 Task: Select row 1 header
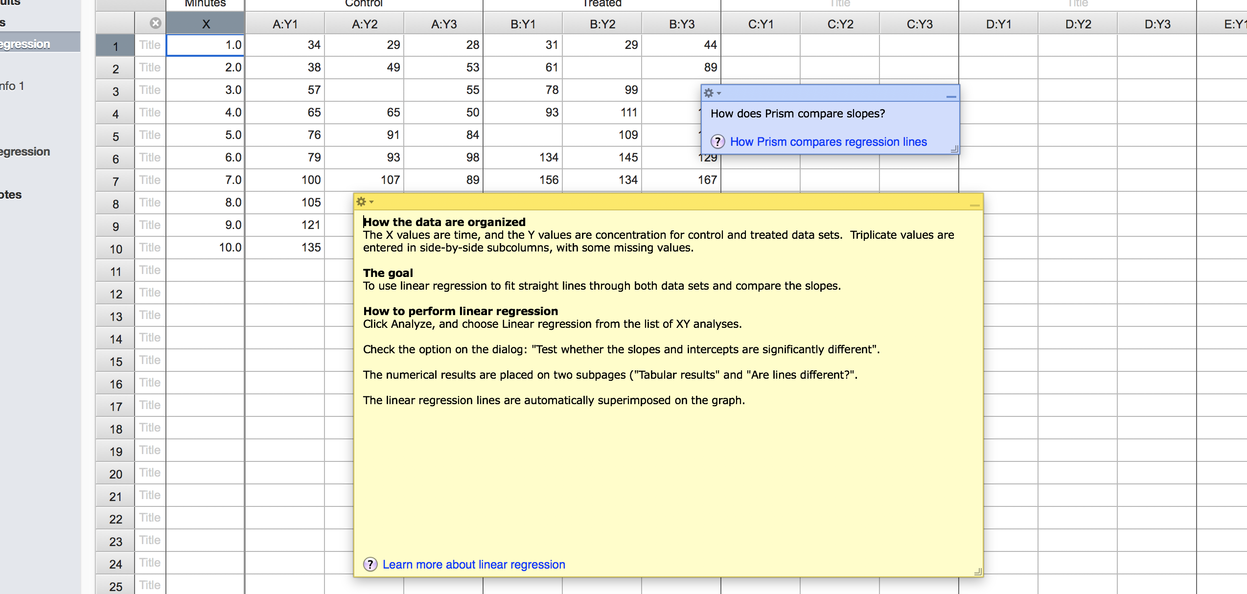pos(115,46)
